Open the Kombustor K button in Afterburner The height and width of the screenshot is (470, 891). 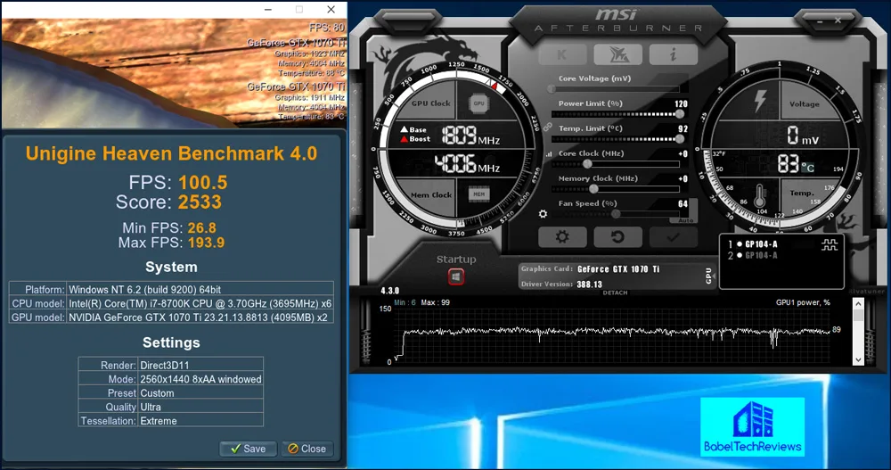[x=562, y=54]
